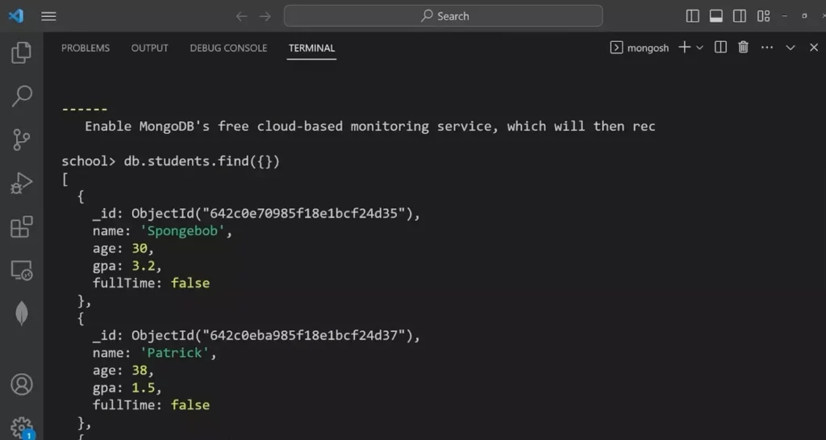This screenshot has height=440, width=826.
Task: Switch to the TERMINAL tab
Action: tap(311, 48)
